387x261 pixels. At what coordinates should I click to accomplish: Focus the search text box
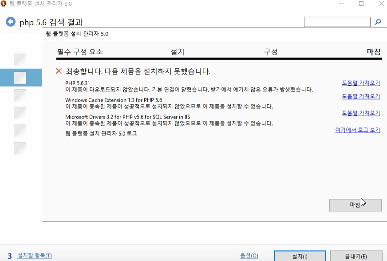(x=337, y=22)
